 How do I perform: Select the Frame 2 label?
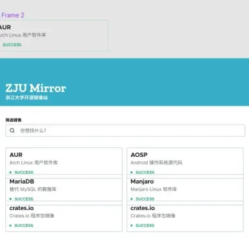(x=13, y=16)
